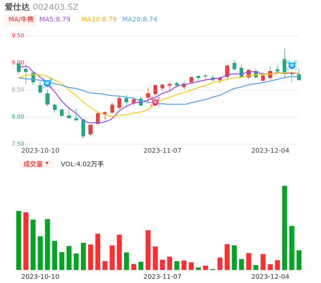Click the 7.50 price axis label
This screenshot has width=321, height=283.
click(18, 144)
